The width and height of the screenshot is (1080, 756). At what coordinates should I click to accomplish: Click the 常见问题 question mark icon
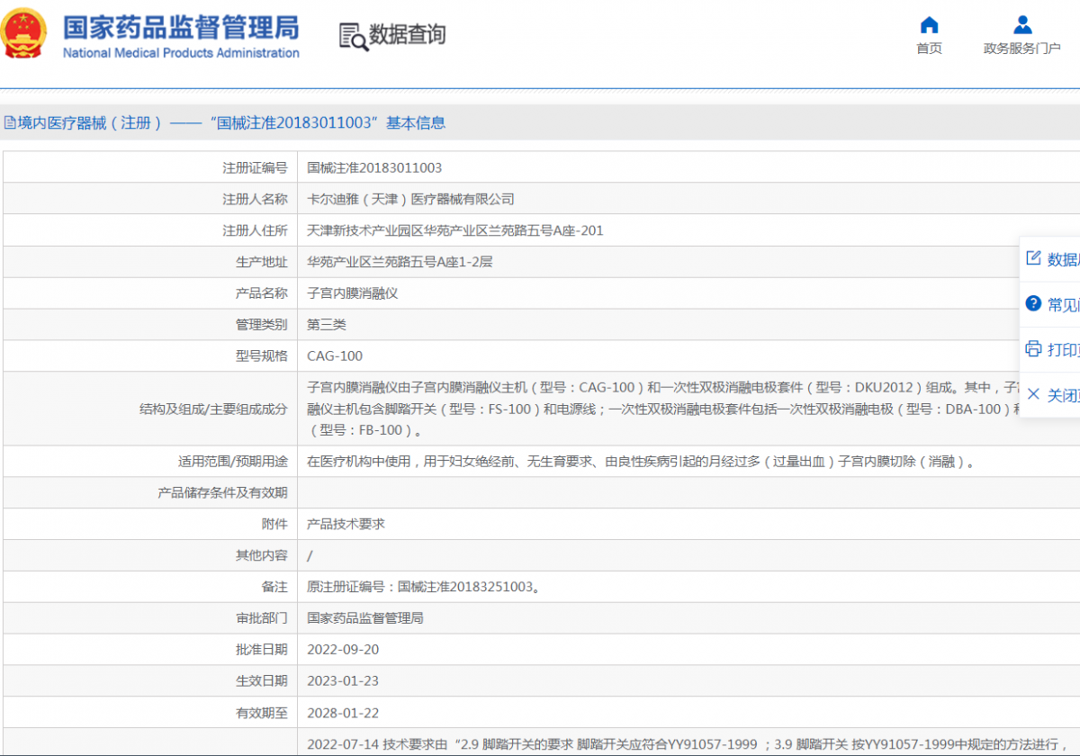tap(1033, 303)
